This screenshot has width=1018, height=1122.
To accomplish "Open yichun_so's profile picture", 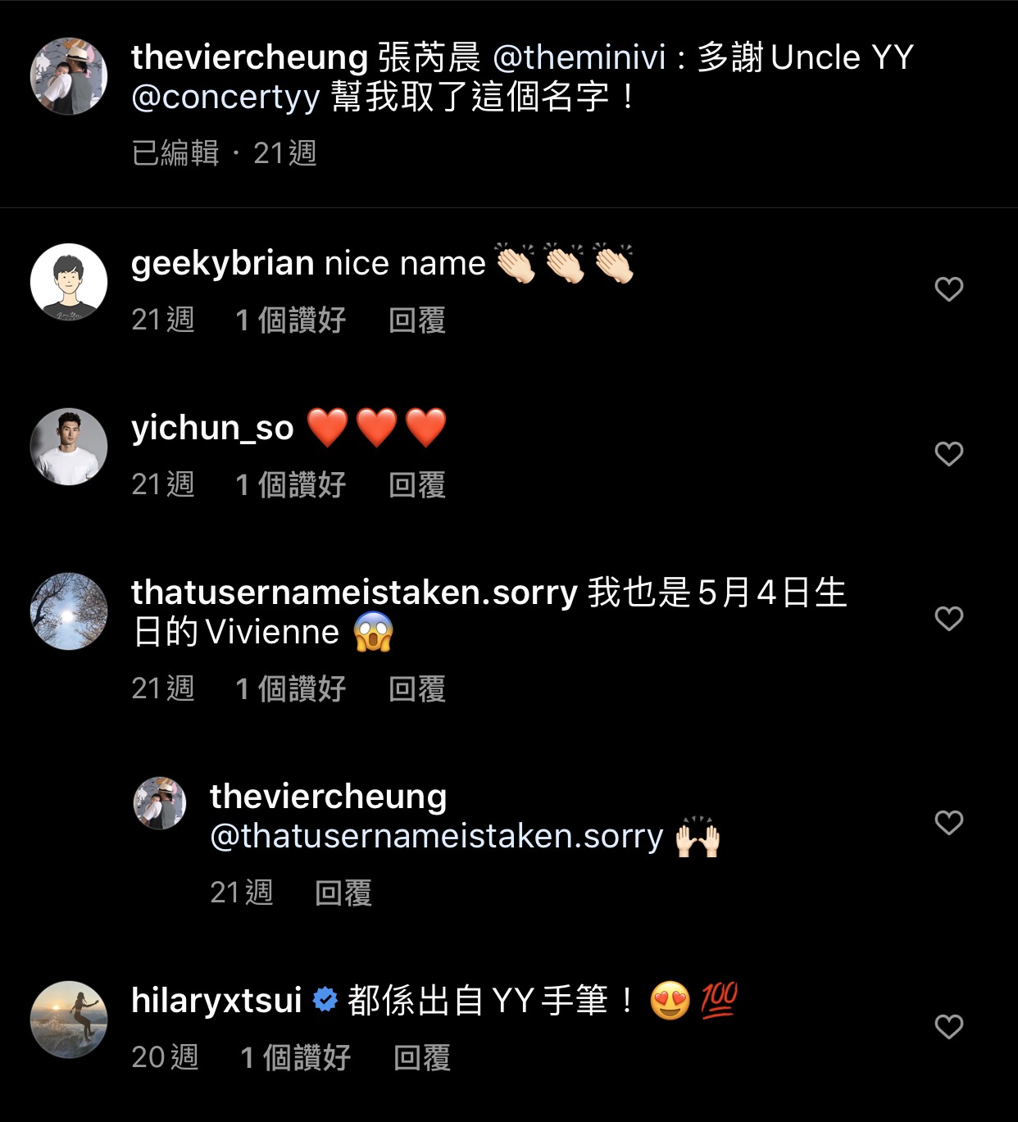I will 69,447.
